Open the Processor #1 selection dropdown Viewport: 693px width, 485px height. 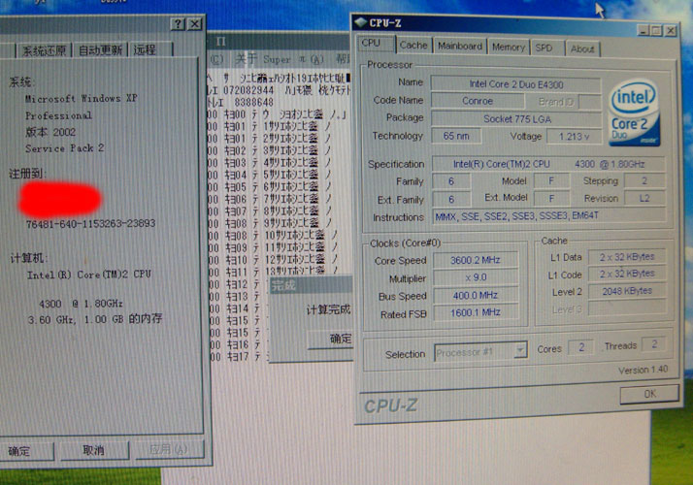pyautogui.click(x=521, y=351)
